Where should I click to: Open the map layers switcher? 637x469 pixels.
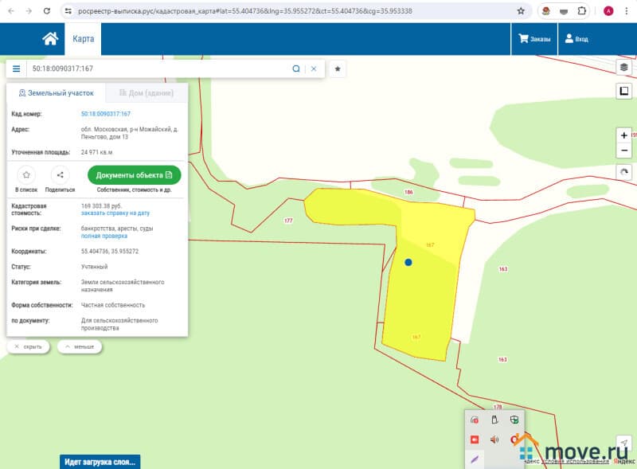624,68
